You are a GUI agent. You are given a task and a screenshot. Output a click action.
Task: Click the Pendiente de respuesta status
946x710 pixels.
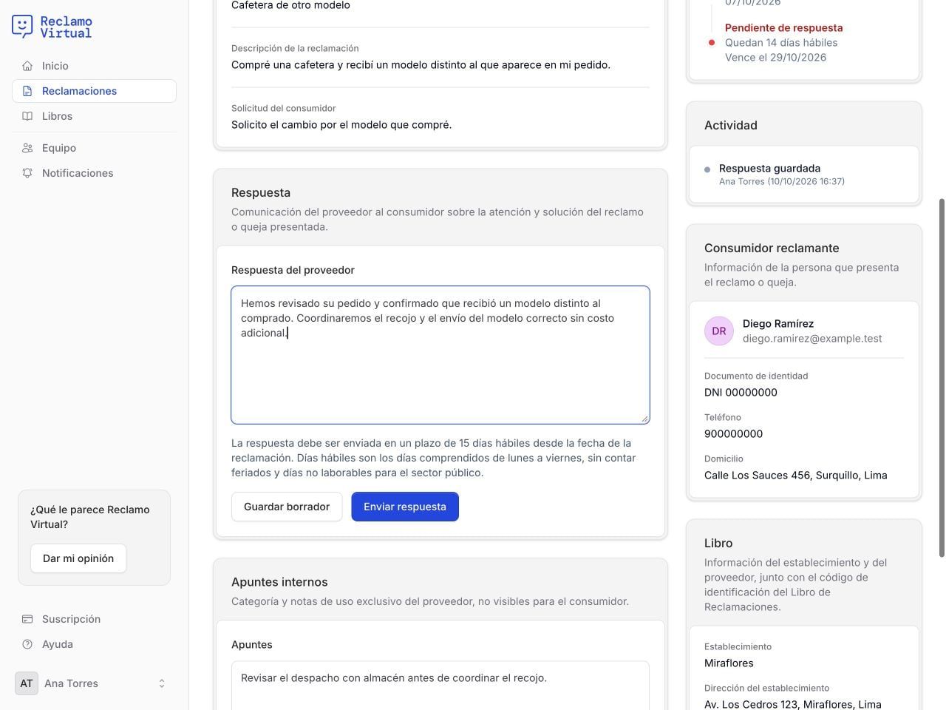pos(784,28)
